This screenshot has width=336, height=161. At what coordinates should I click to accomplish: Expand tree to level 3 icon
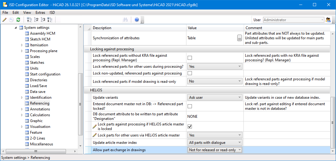[43, 20]
